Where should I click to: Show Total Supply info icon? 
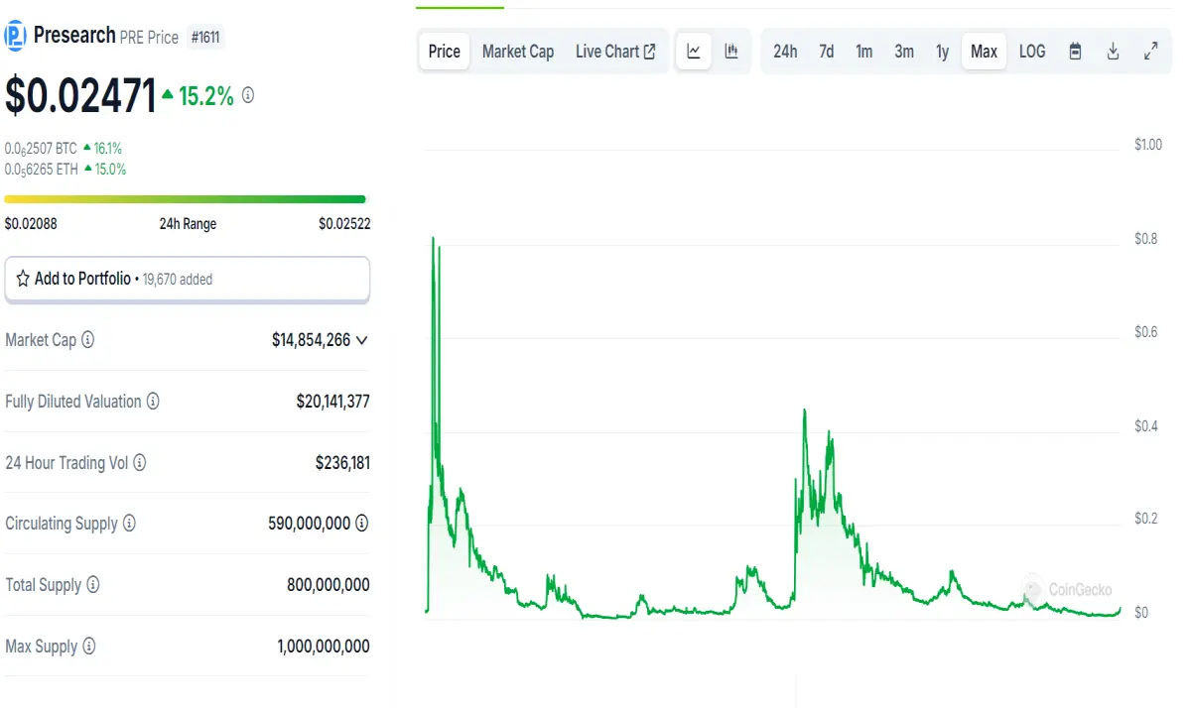[93, 585]
